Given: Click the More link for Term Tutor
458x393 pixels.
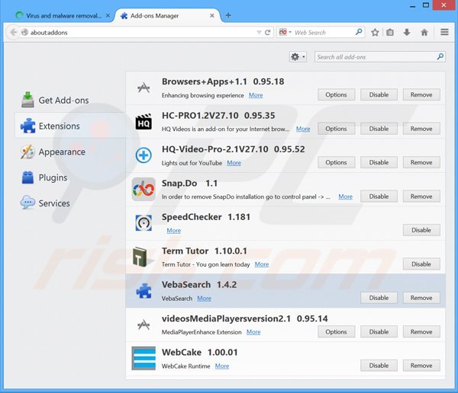Looking at the screenshot, I should pyautogui.click(x=261, y=264).
